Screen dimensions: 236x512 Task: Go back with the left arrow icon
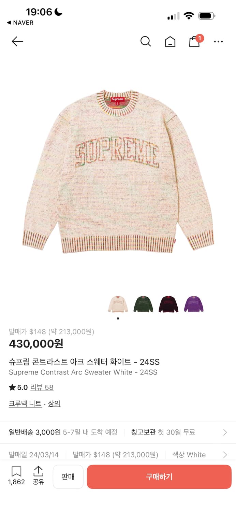[17, 42]
